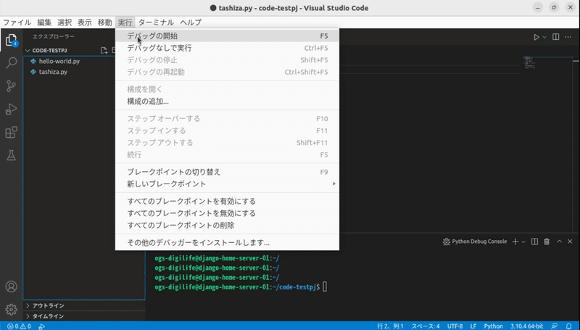Choose その他のデバッガーをインストールします...
The height and width of the screenshot is (330, 580).
(x=227, y=243)
